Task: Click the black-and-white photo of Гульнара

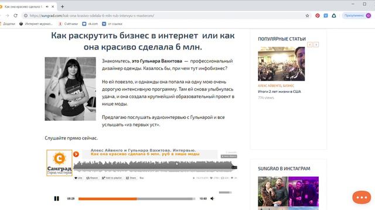Action: [x=70, y=89]
